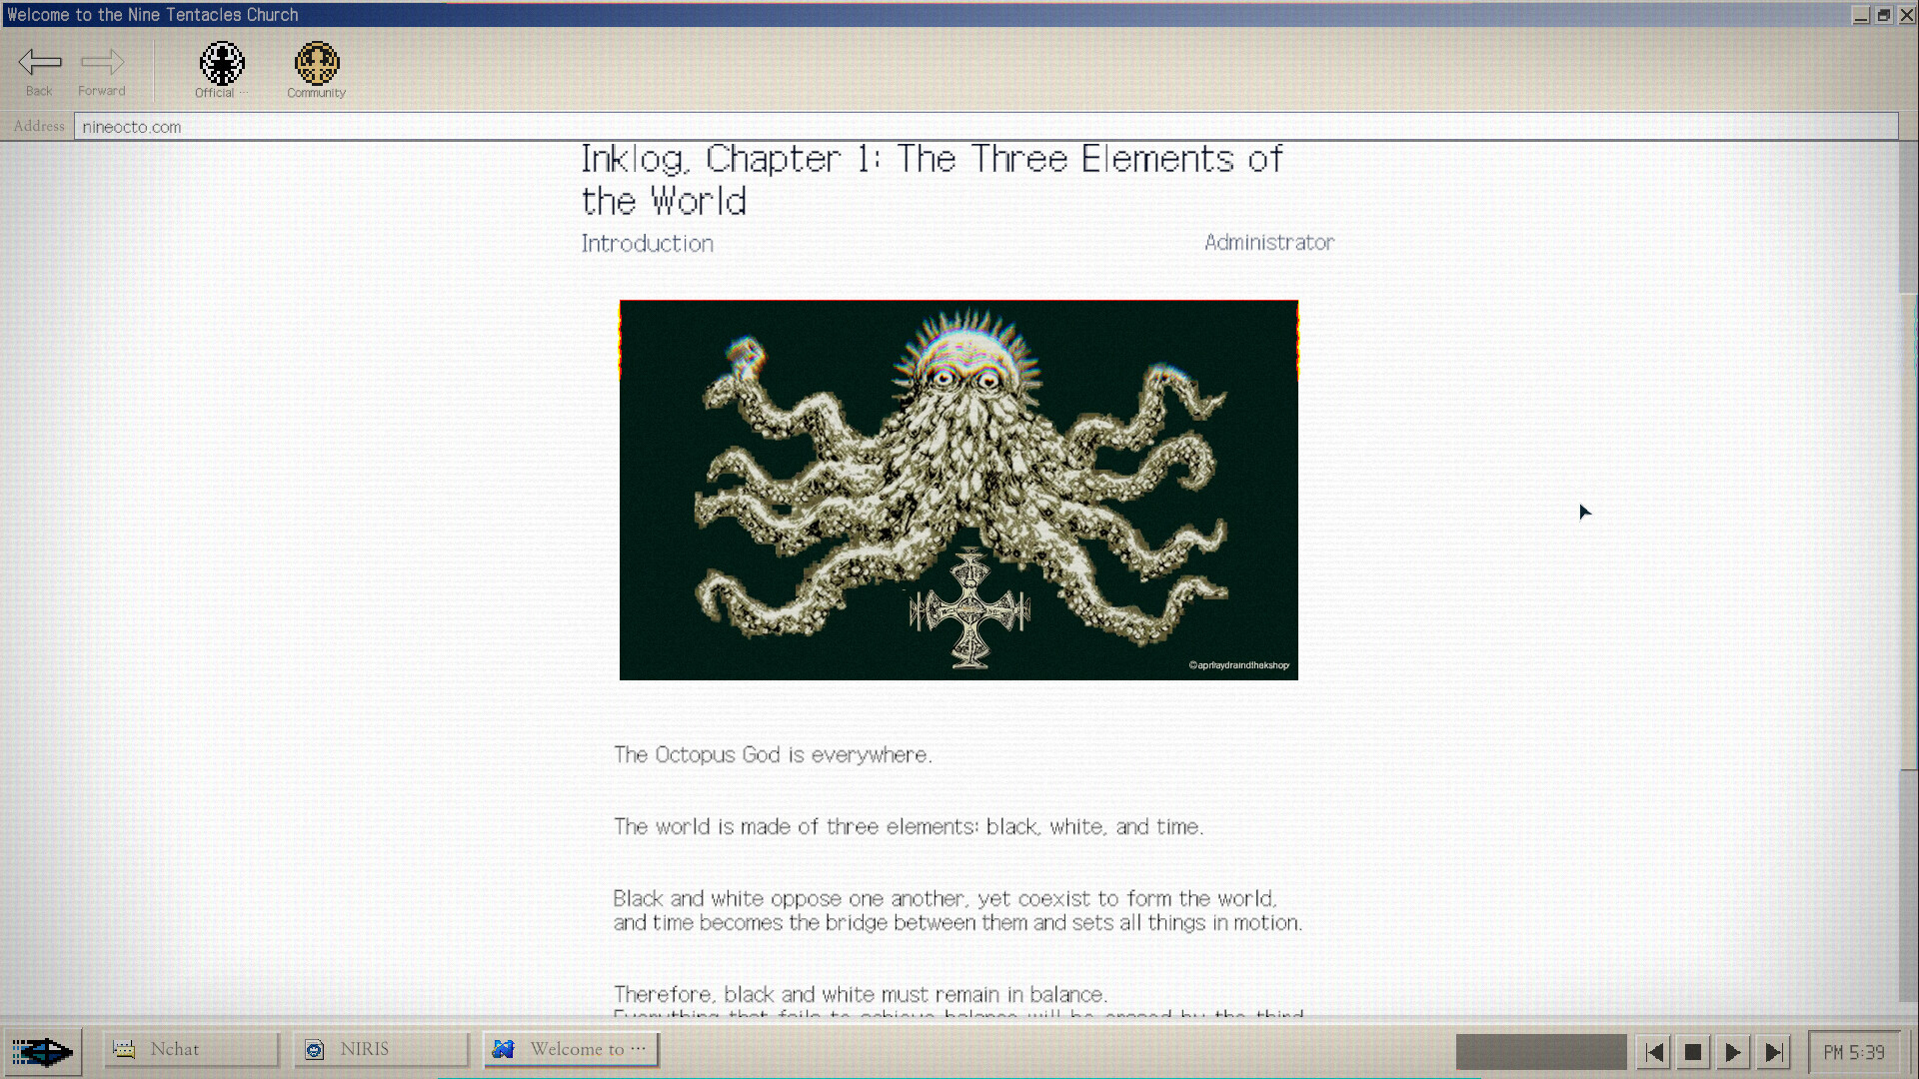Click the Introduction subtitle

[x=648, y=244]
